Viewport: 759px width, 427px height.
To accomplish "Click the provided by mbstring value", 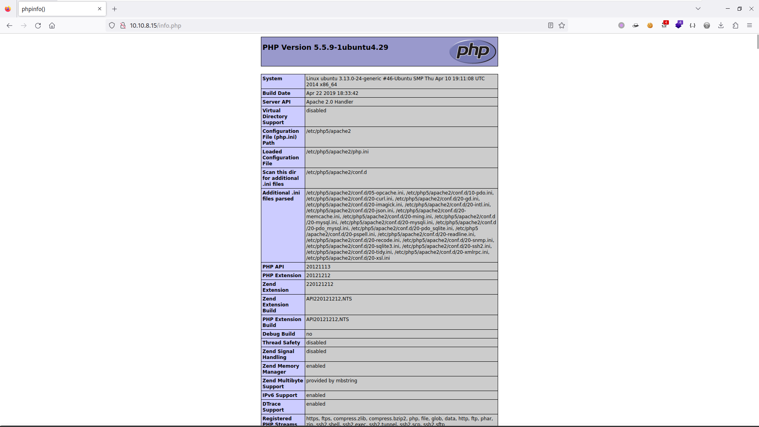I will pos(332,381).
